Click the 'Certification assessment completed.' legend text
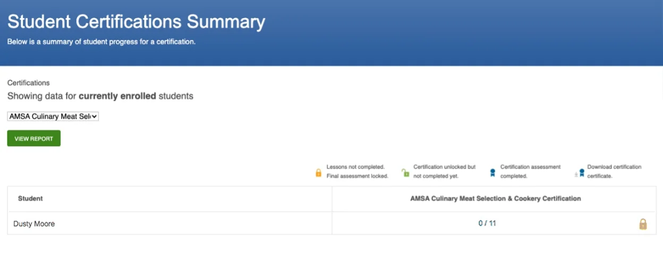The height and width of the screenshot is (258, 663). 530,171
